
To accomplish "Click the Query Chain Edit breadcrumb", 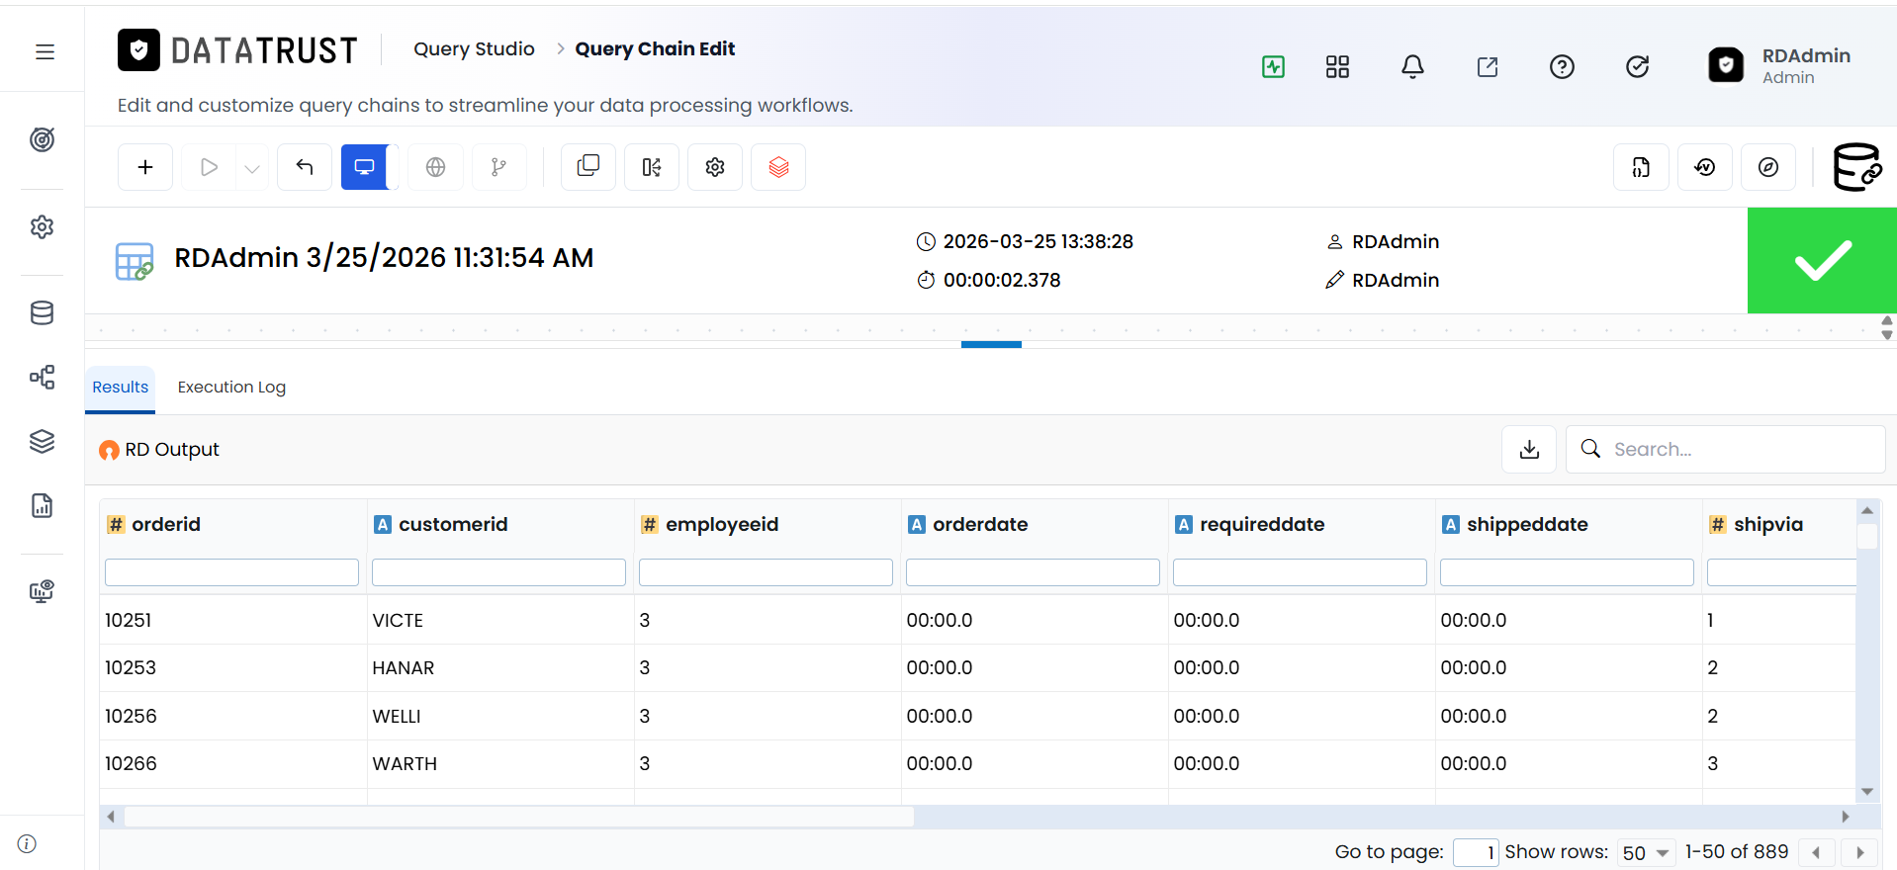I will [x=655, y=48].
